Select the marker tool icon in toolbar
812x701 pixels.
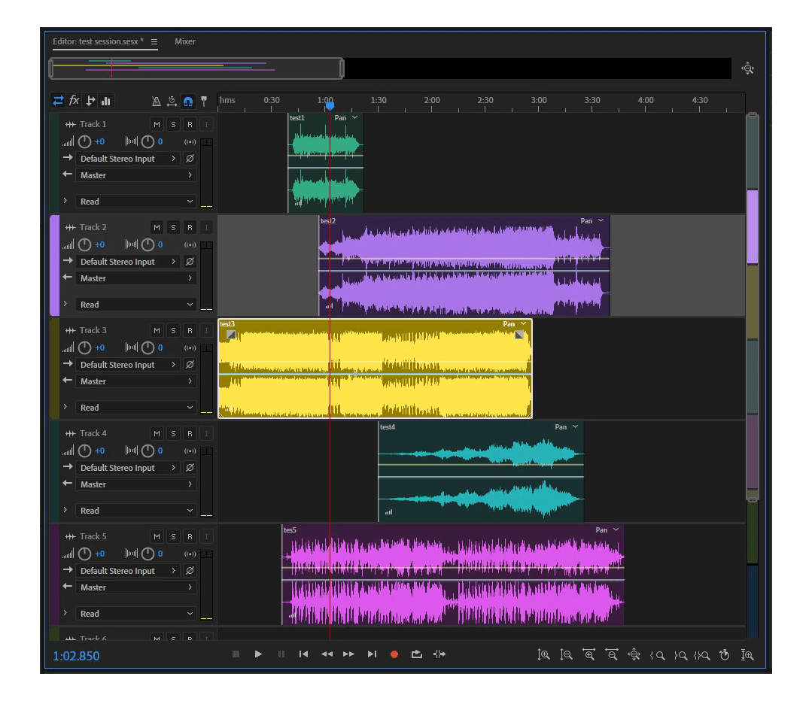[x=204, y=100]
